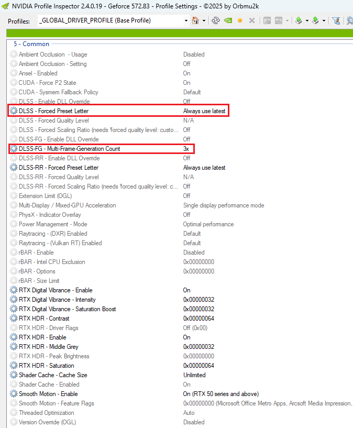The image size is (353, 428).
Task: Click gear icon of RTX HDR - Middle Grey
Action: (x=14, y=347)
